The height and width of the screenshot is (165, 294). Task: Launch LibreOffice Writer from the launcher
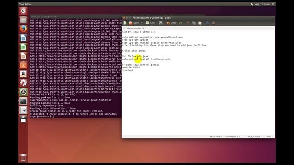pyautogui.click(x=23, y=38)
